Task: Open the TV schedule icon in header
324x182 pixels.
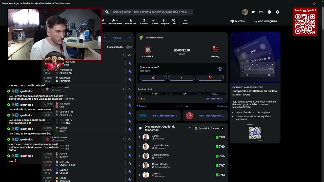Action: pos(261,12)
